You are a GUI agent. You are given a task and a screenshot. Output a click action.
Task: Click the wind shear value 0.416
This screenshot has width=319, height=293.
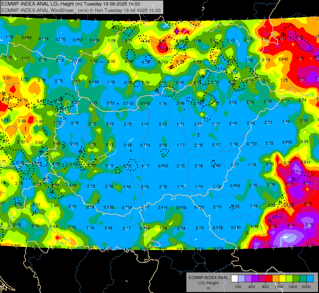(94, 40)
